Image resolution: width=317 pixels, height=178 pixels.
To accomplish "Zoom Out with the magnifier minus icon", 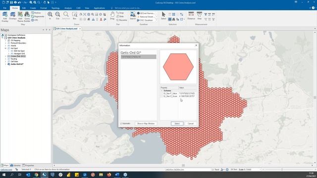I will [x=57, y=15].
